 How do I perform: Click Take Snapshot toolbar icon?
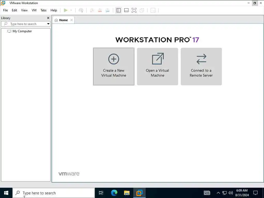point(92,10)
